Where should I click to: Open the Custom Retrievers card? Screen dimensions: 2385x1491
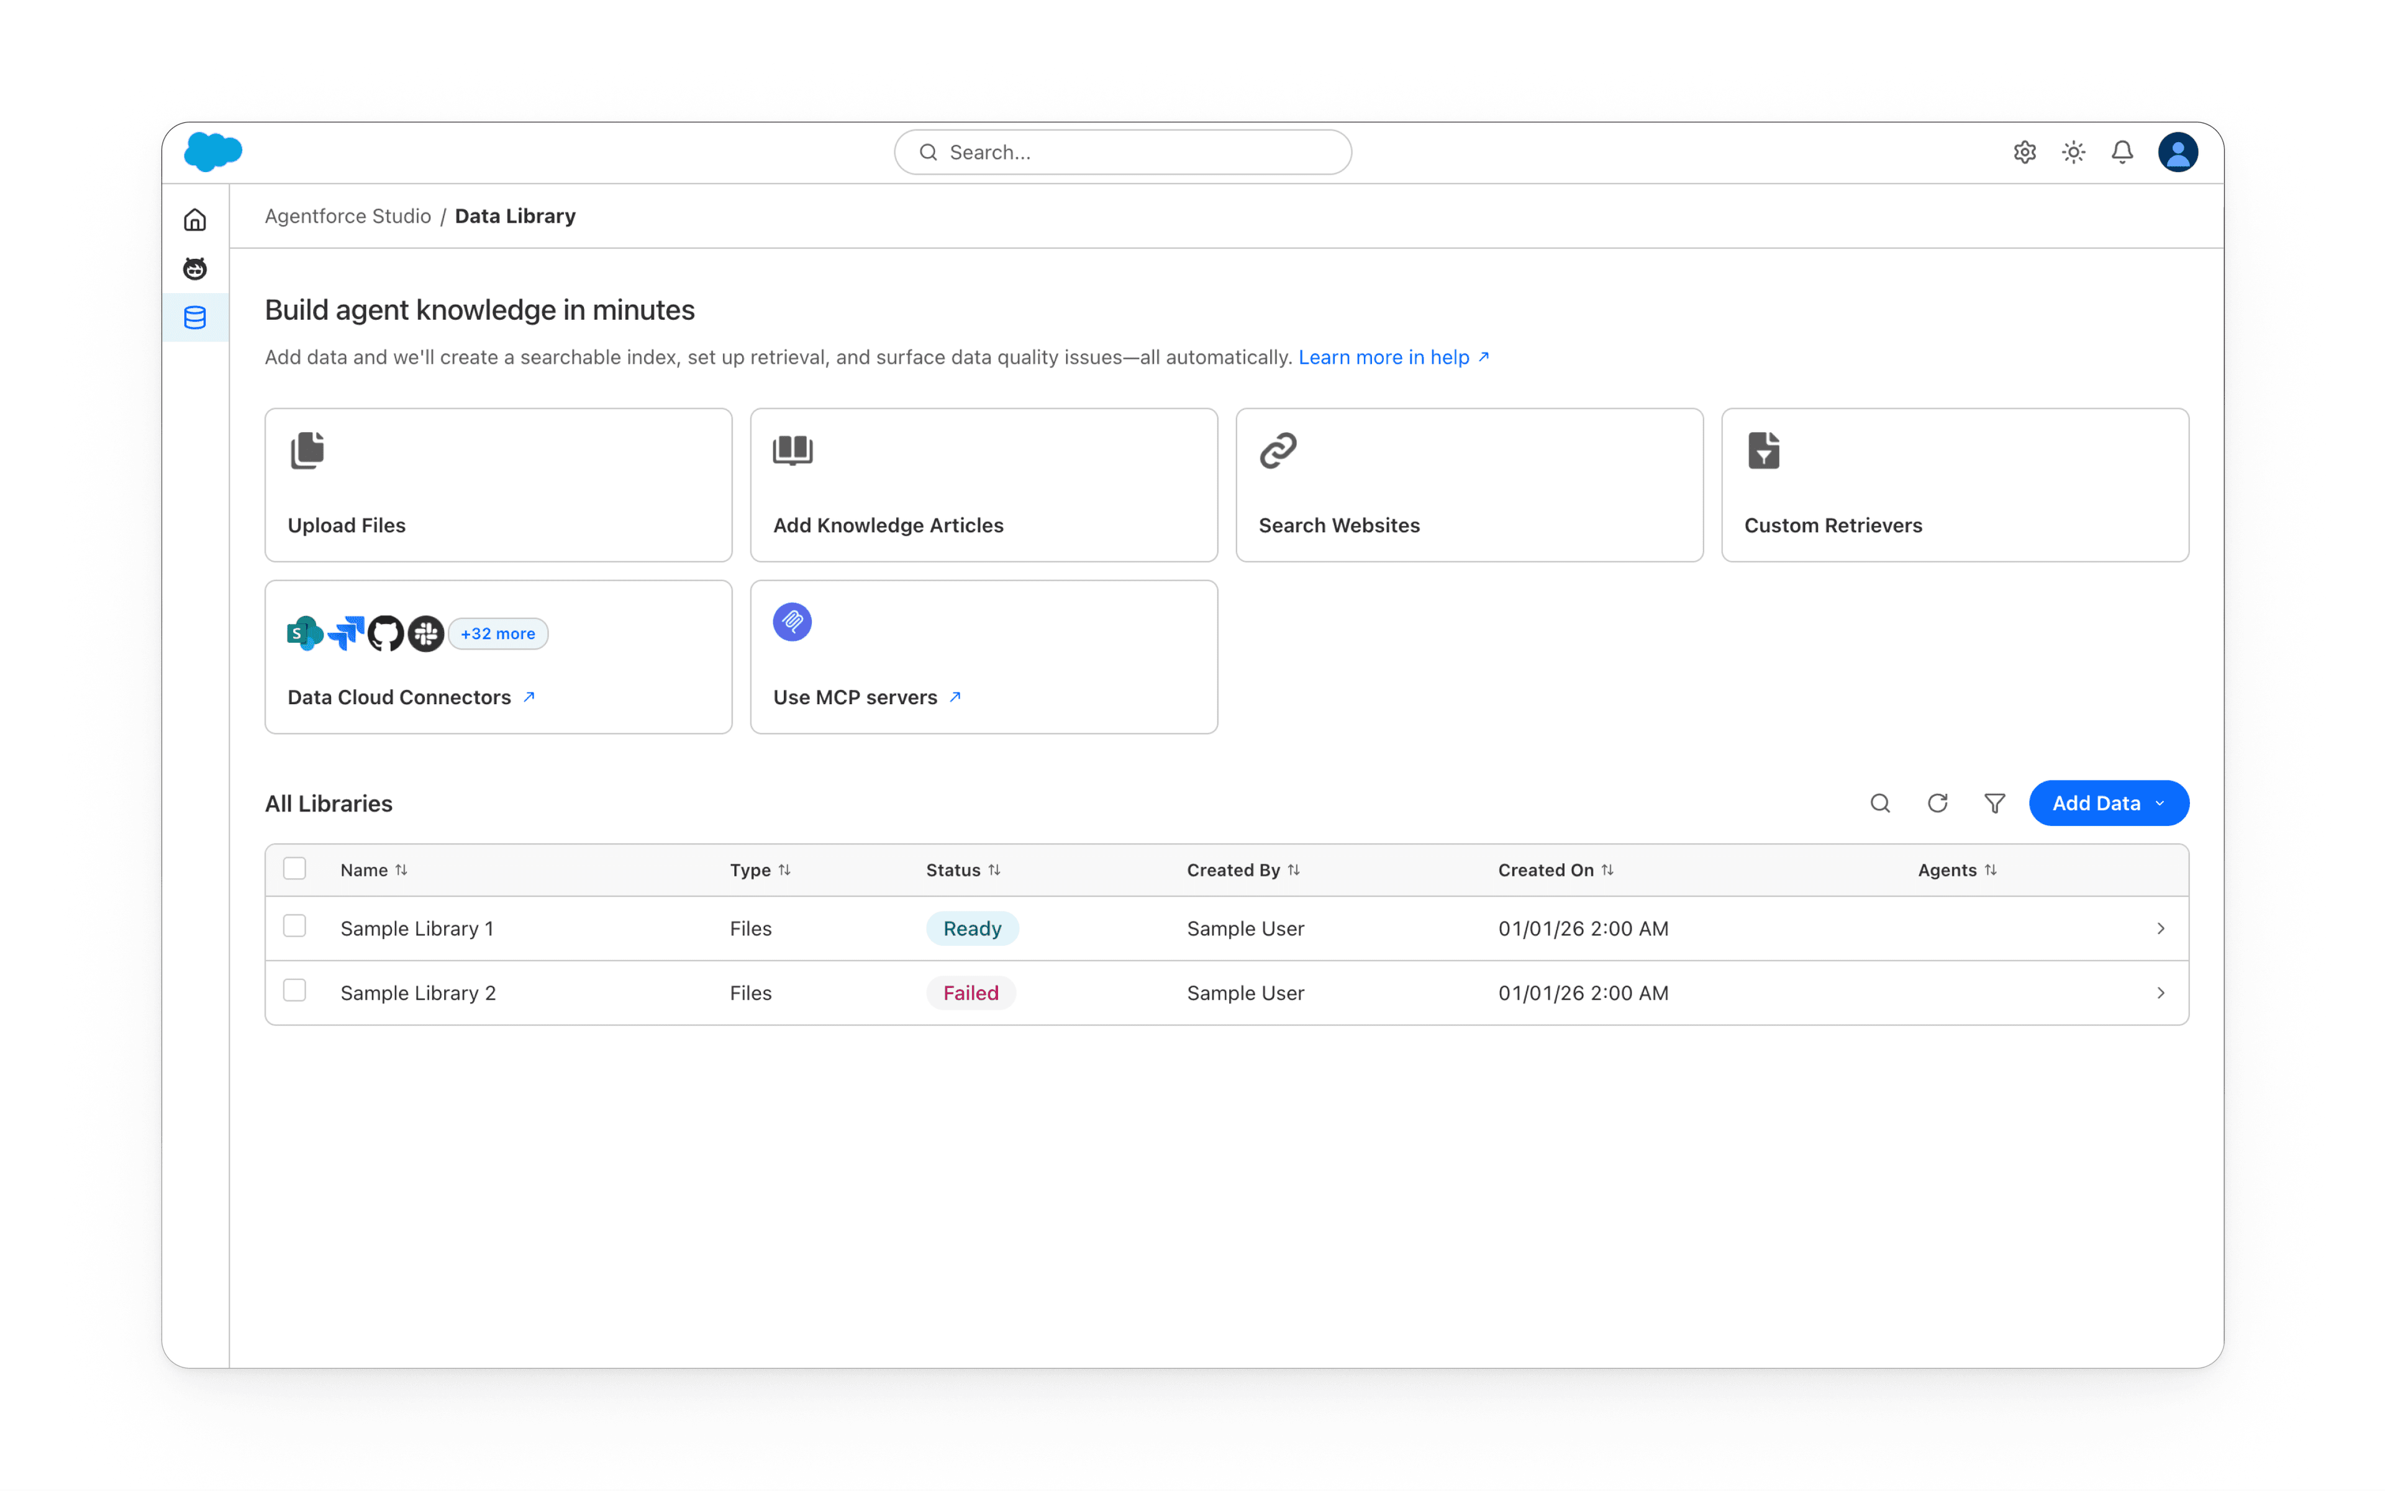point(1955,485)
